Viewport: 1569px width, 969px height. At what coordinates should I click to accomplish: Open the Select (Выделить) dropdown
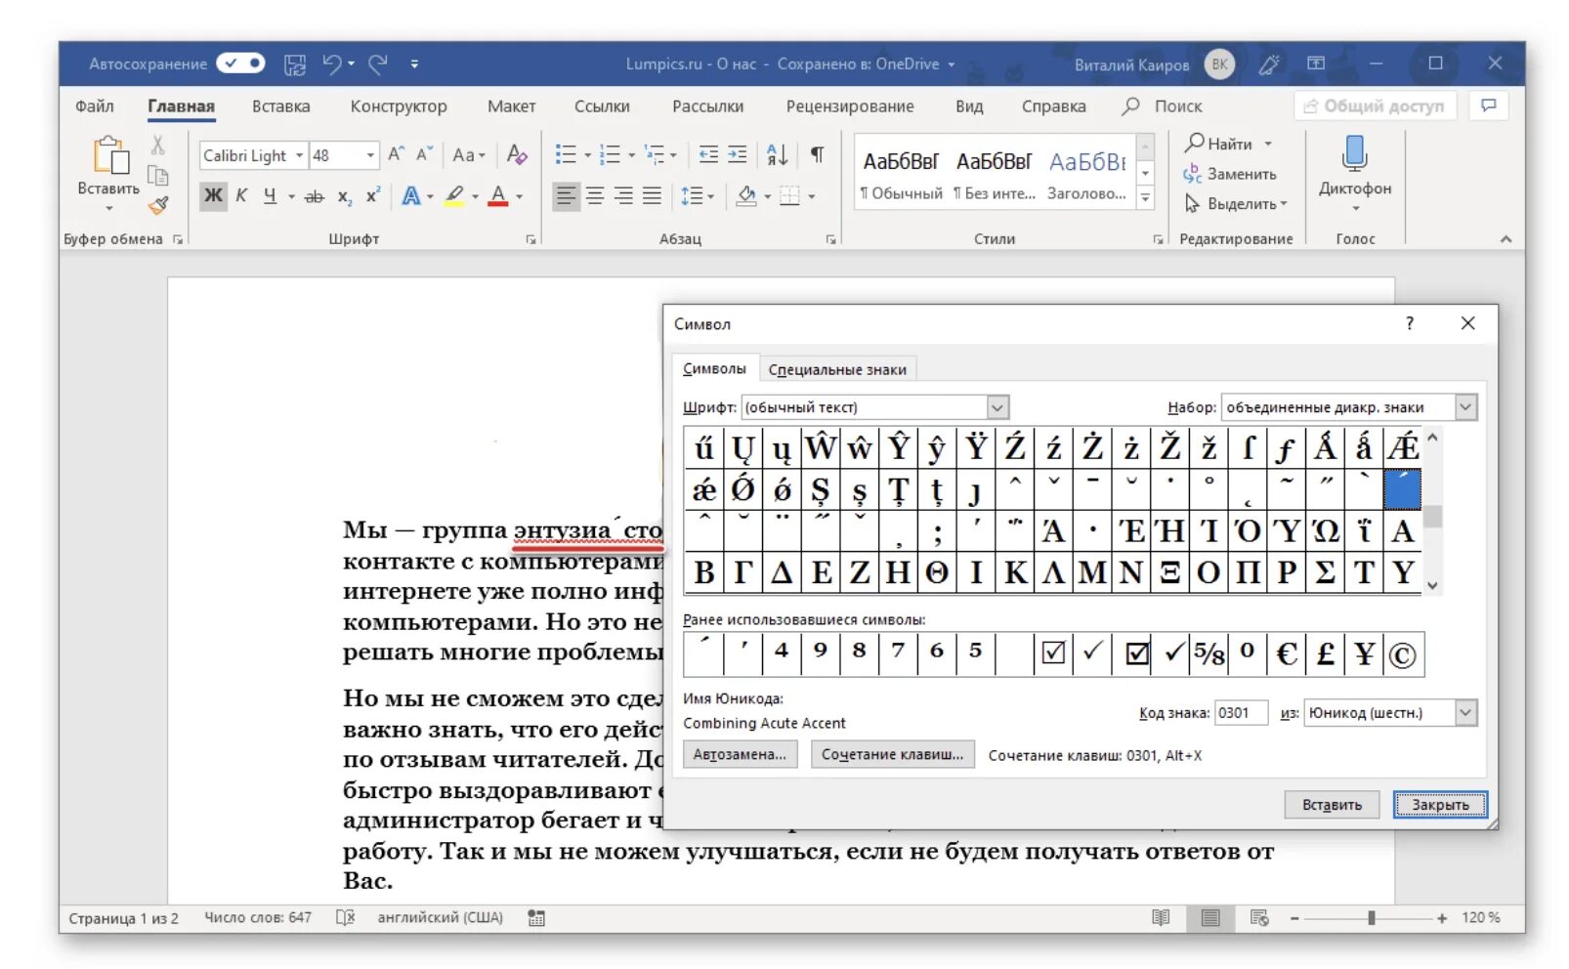coord(1236,204)
